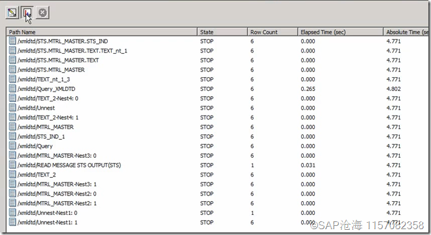Screen dimensions: 431x235
Task: Click icon of STS.MTRL_MASTER.TEXT.TEXT_nt_1 row
Action: click(x=12, y=51)
